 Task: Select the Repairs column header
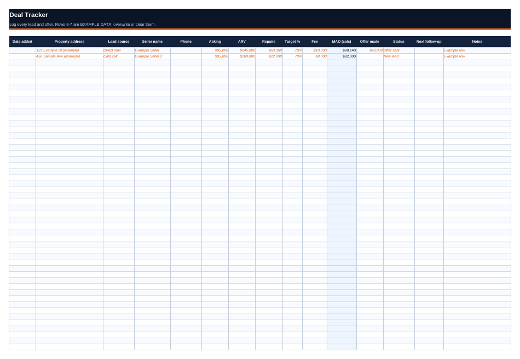click(269, 42)
